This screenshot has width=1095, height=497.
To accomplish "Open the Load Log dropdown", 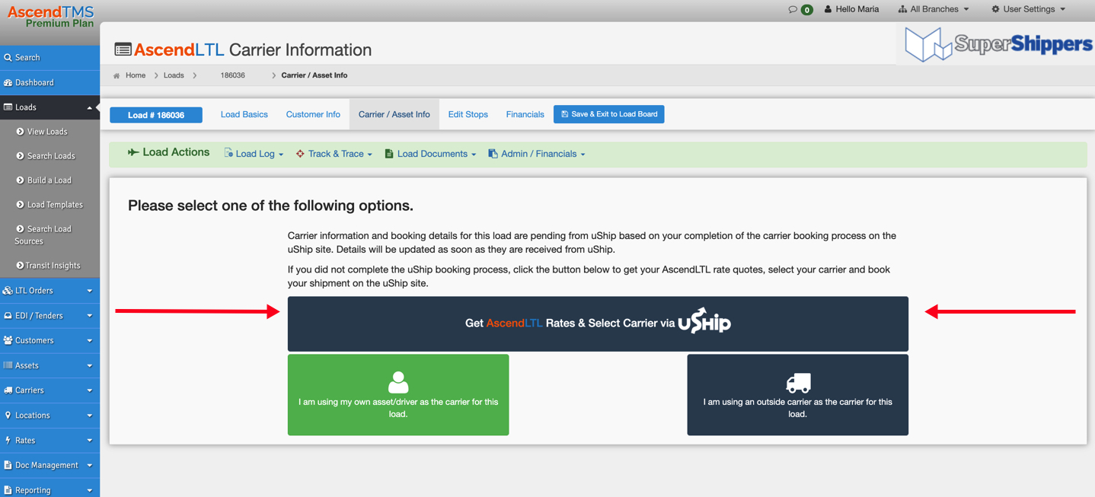I will (x=254, y=154).
